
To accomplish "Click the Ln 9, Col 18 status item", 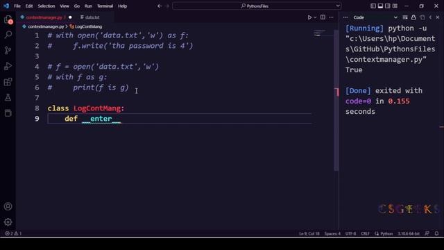I will (309, 233).
